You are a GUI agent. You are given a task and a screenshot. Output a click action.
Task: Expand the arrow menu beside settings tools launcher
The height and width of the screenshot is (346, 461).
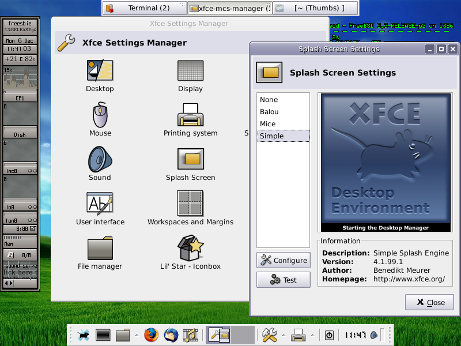(x=284, y=335)
